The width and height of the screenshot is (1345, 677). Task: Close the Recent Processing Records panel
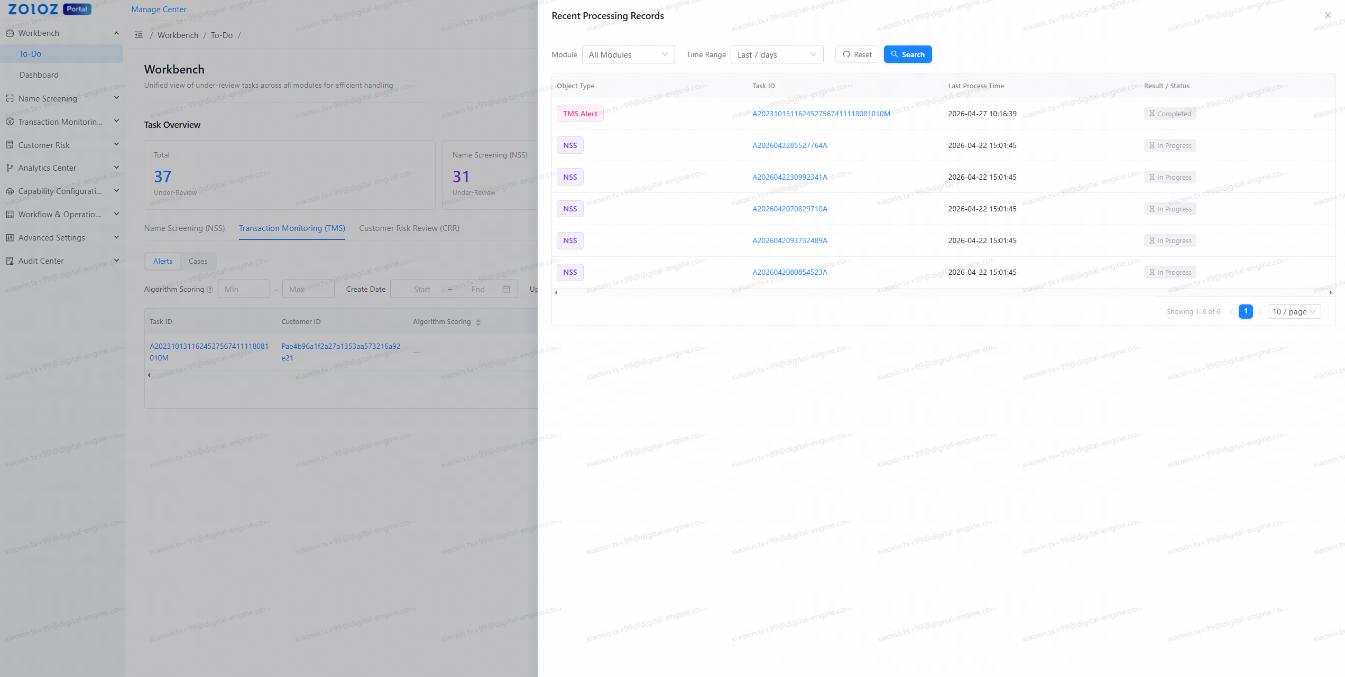pos(1328,15)
